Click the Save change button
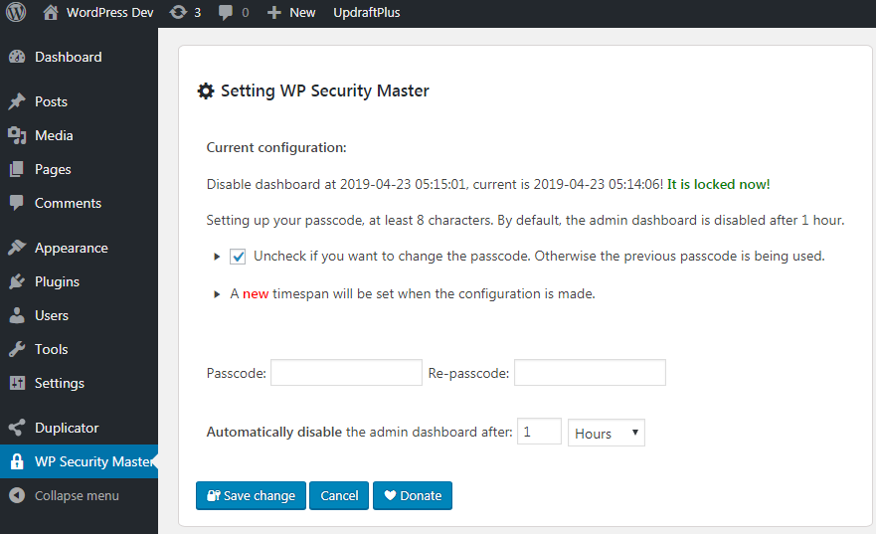 251,495
